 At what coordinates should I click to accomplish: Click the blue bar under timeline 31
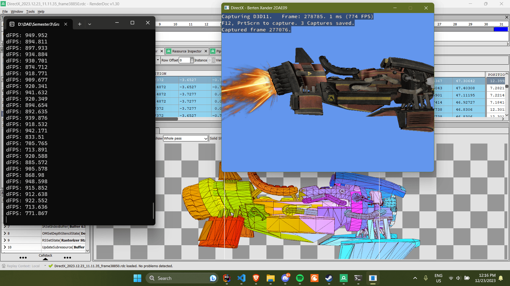tap(501, 29)
